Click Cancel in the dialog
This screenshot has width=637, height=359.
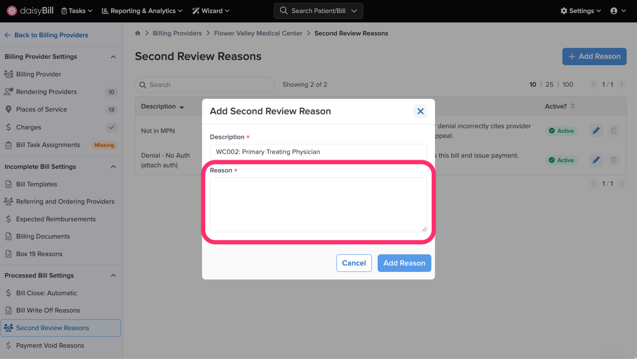tap(354, 263)
